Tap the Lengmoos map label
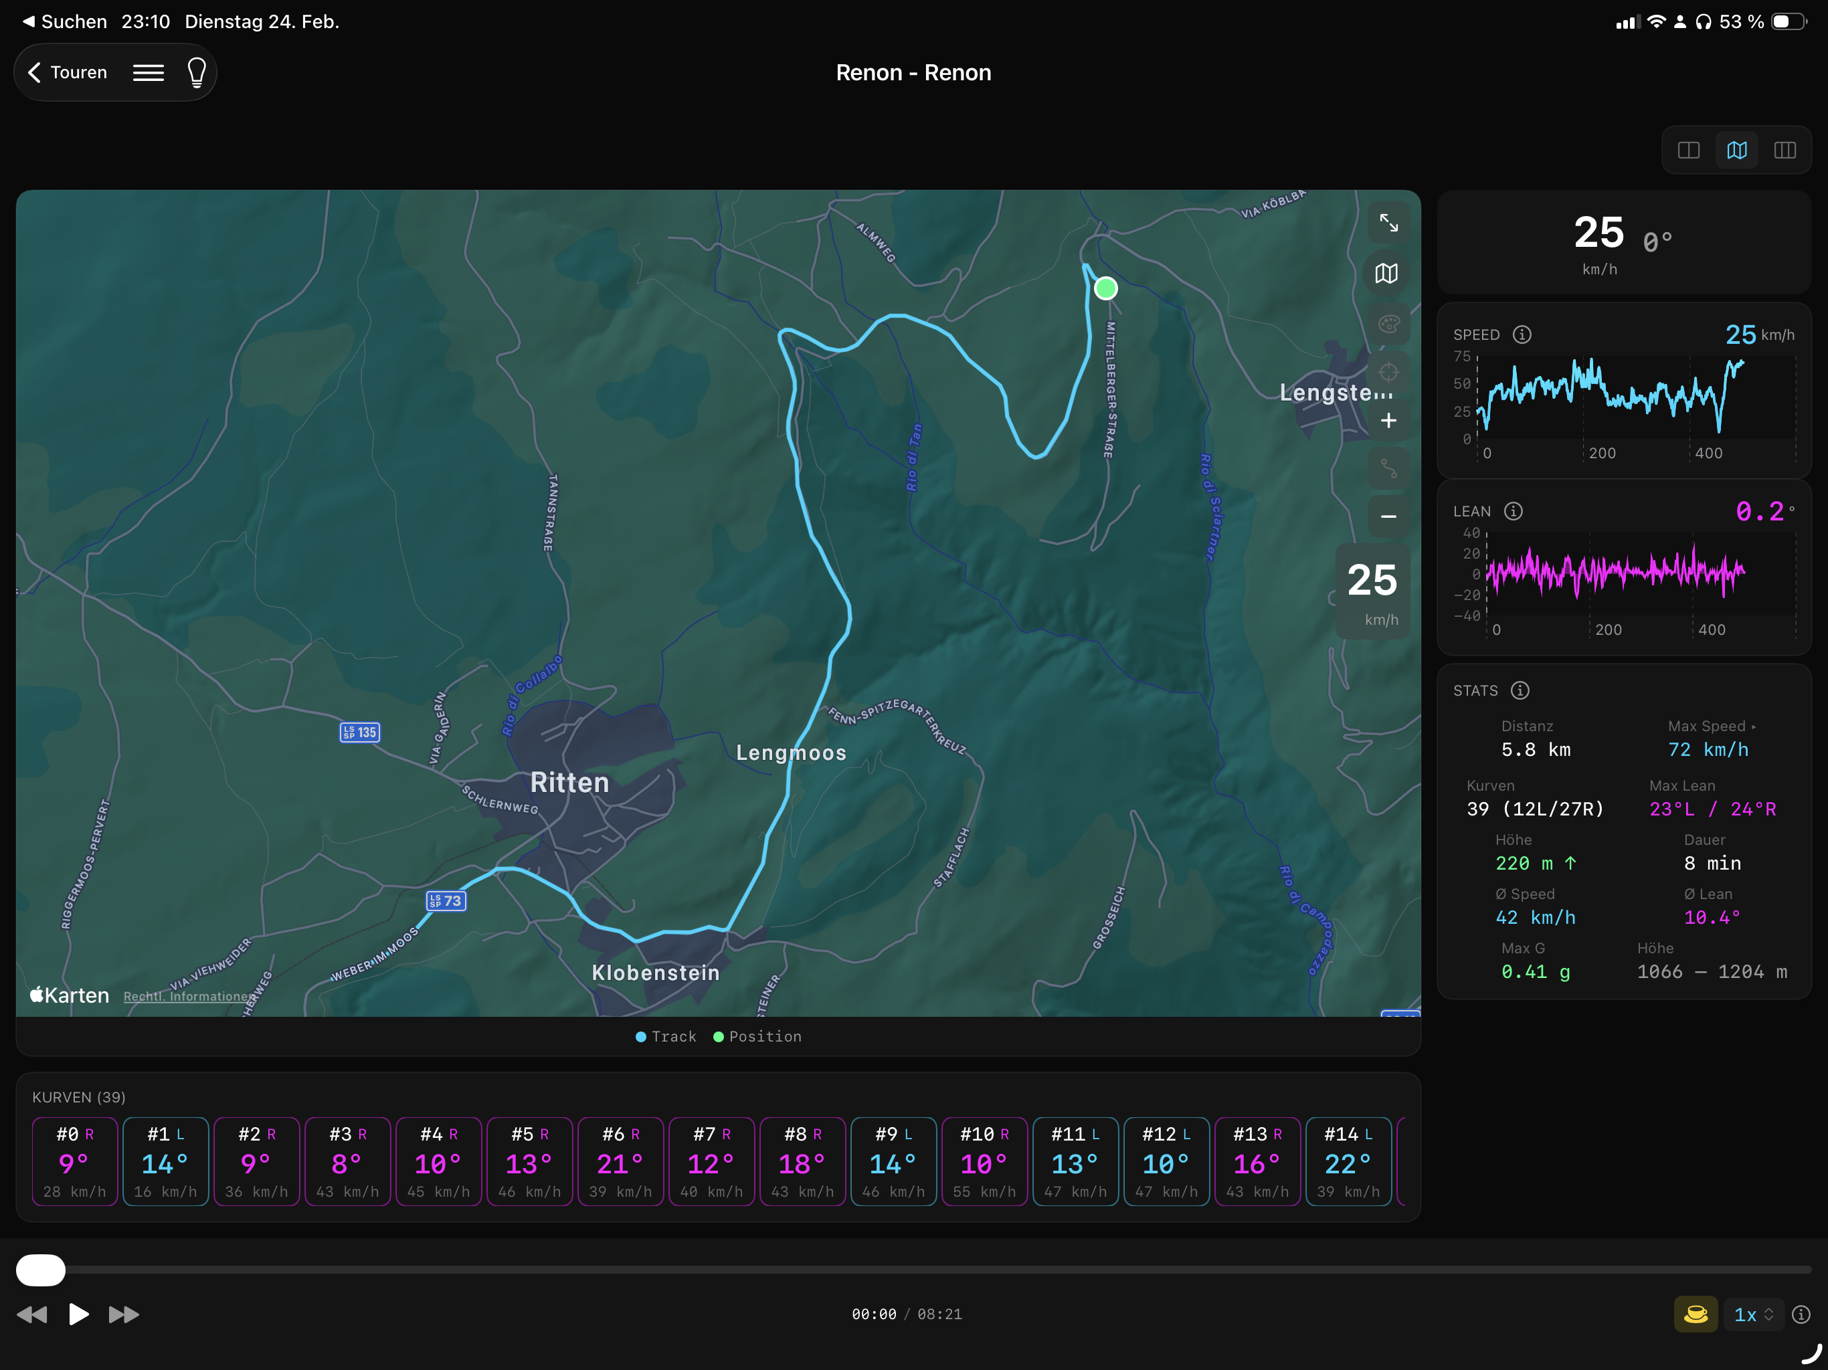Screen dimensions: 1828x1370 coord(791,753)
